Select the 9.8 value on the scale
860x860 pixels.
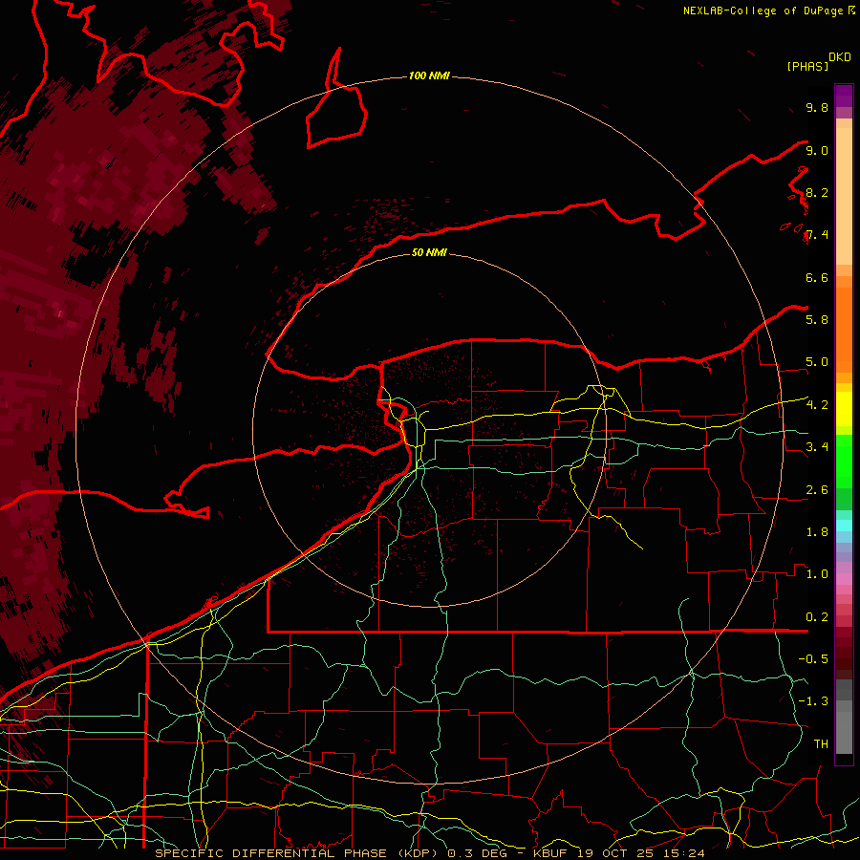[817, 107]
